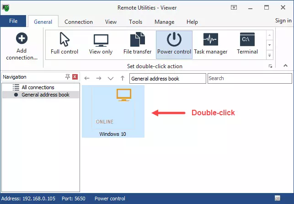The height and width of the screenshot is (204, 294).
Task: Pin the Navigation panel
Action: (68, 77)
